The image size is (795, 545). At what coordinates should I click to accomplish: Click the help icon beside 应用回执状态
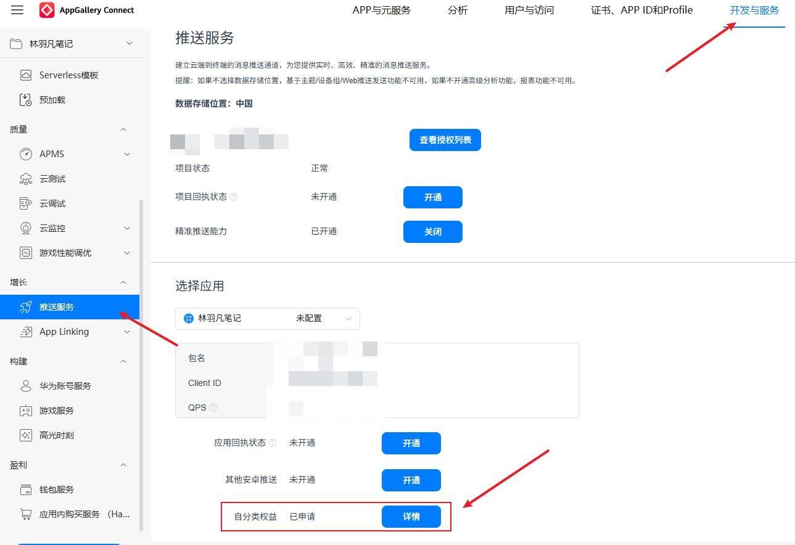point(273,443)
